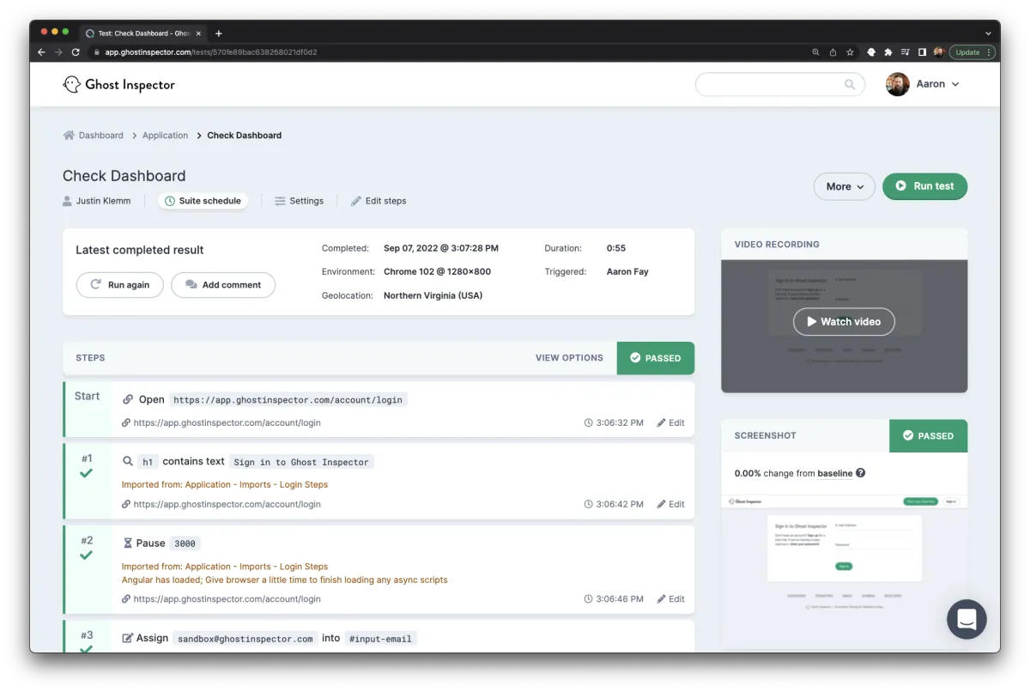Click the Suite schedule clock icon
Viewport: 1030px width, 692px height.
tap(170, 201)
